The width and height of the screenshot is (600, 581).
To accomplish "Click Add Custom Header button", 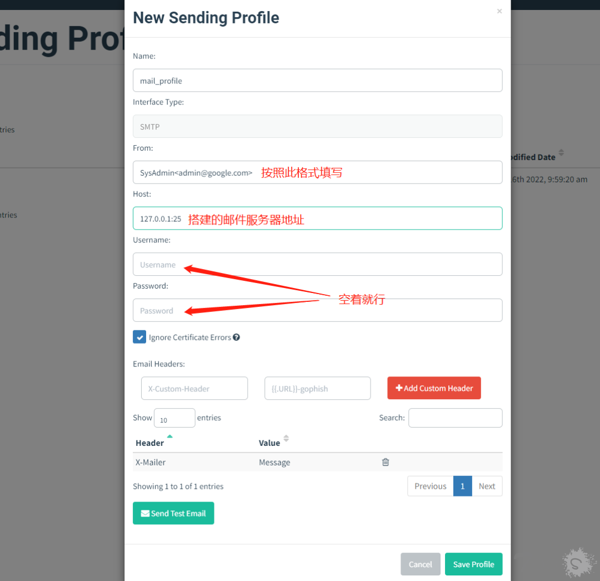I will click(434, 388).
